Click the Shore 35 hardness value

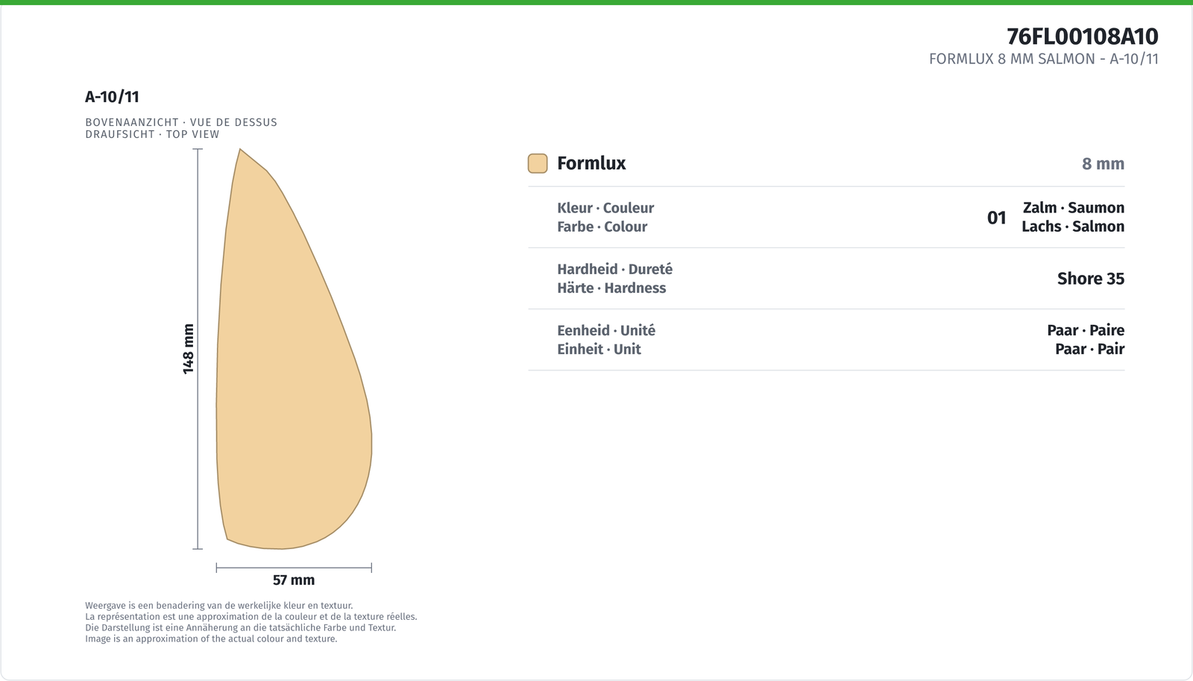1091,279
